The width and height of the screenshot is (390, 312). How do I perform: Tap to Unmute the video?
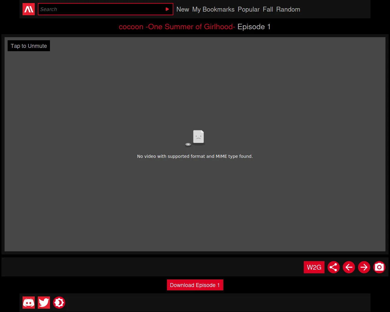(x=29, y=46)
